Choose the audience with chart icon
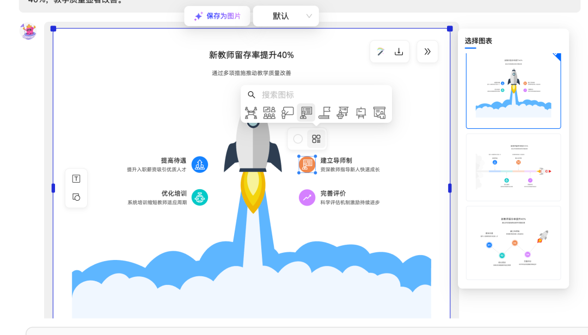 (269, 113)
